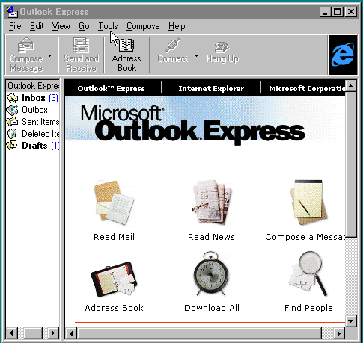
Task: Maximize the Outlook Express window
Action: coord(338,12)
